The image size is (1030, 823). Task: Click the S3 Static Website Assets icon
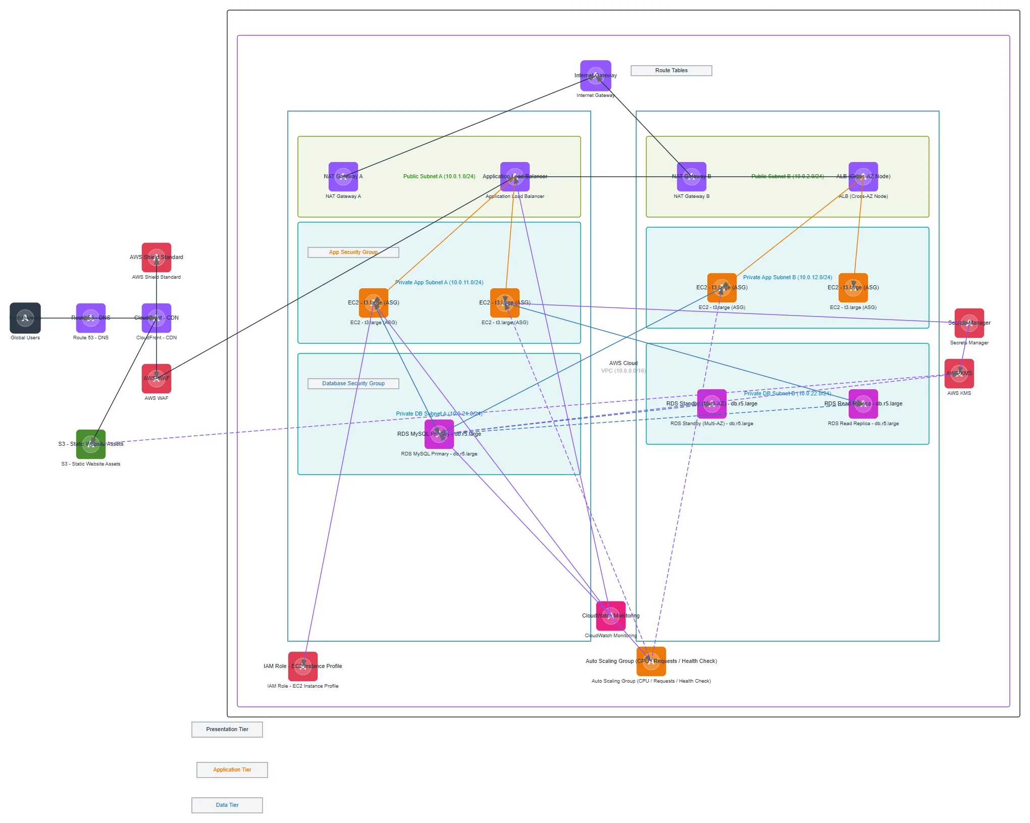91,444
